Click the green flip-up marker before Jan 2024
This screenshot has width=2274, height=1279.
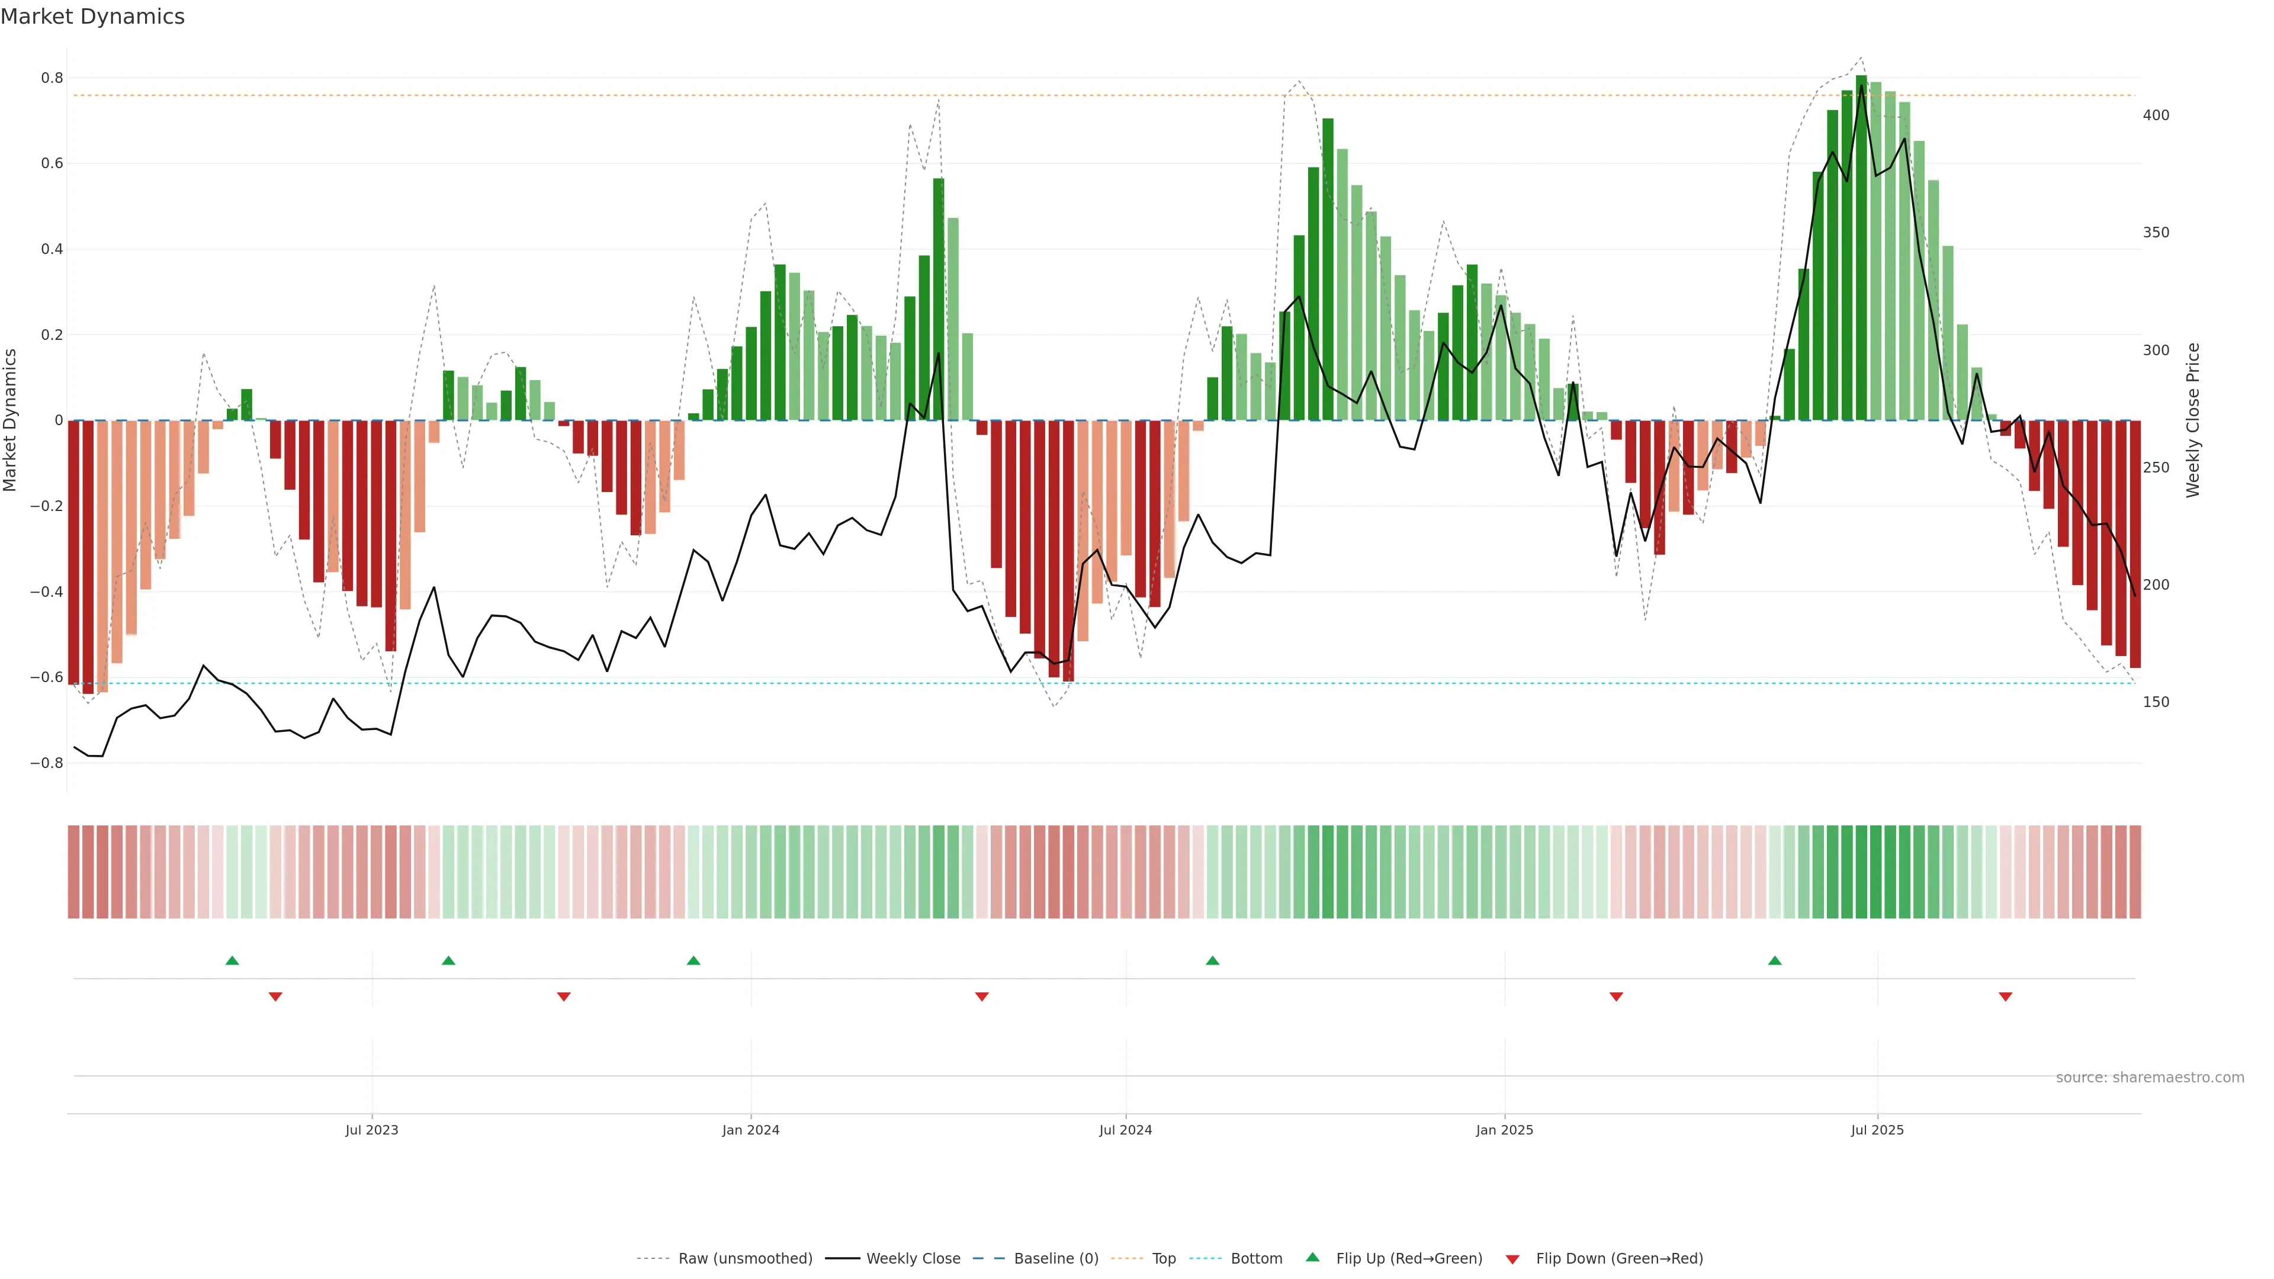[x=694, y=960]
